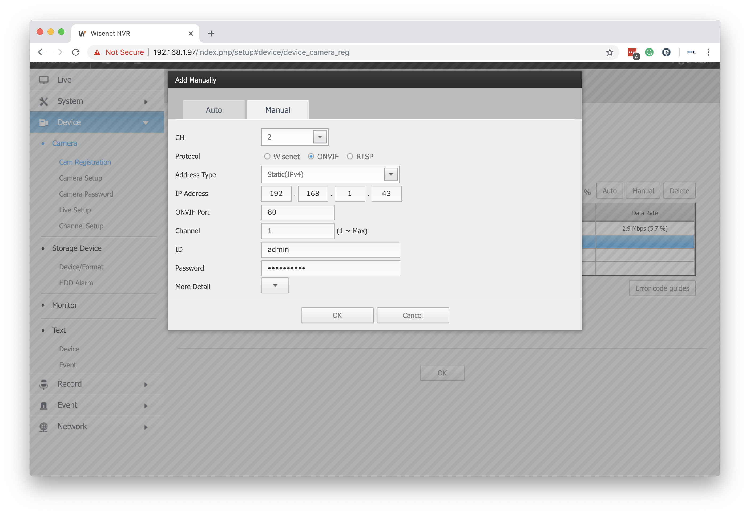Choose the RTSP protocol radio button

point(350,157)
